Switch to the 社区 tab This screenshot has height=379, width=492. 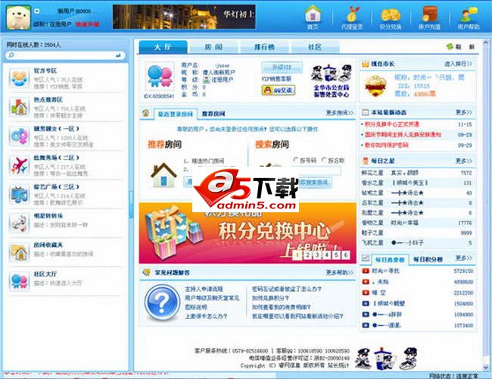coord(315,47)
